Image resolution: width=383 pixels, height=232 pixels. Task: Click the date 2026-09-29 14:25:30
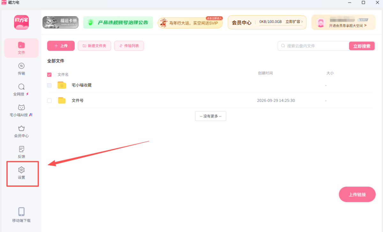[276, 101]
